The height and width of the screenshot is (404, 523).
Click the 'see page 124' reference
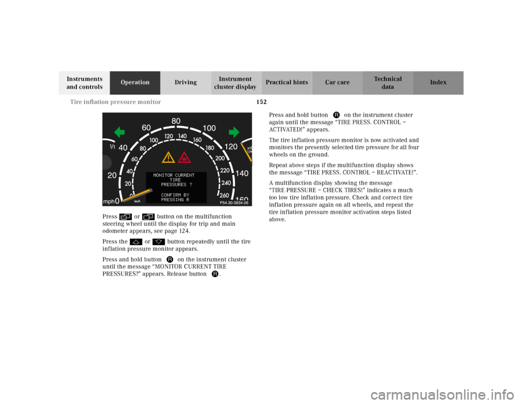(172, 231)
